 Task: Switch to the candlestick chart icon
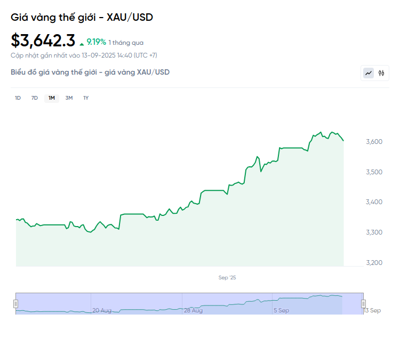(381, 73)
